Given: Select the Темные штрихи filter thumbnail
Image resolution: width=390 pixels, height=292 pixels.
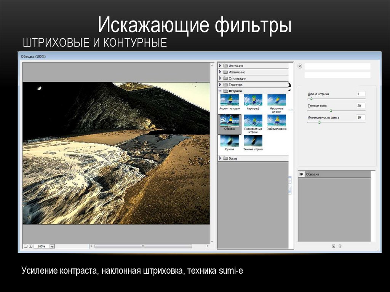Looking at the screenshot, I should pos(253,141).
